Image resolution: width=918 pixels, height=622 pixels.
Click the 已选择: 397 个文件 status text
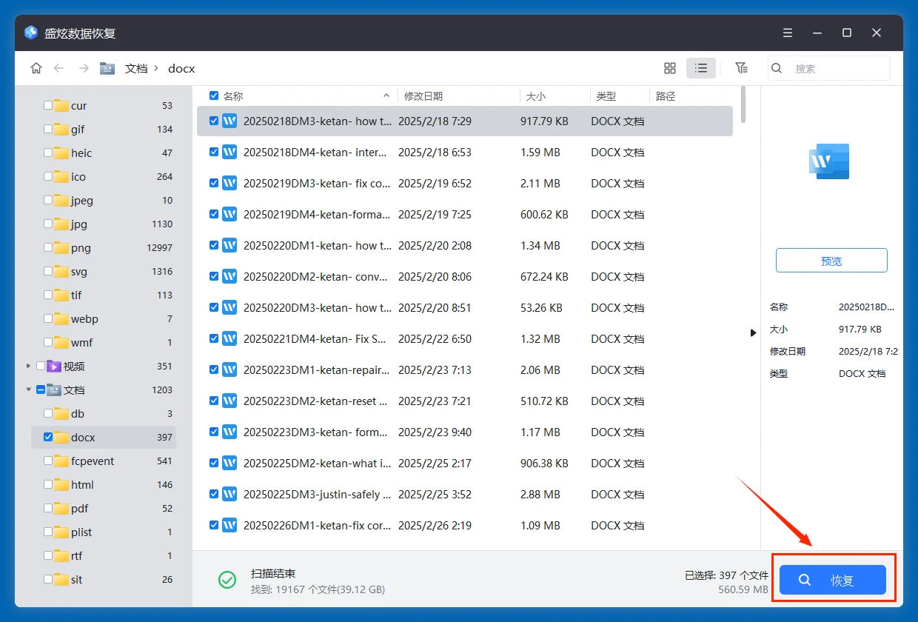click(726, 575)
